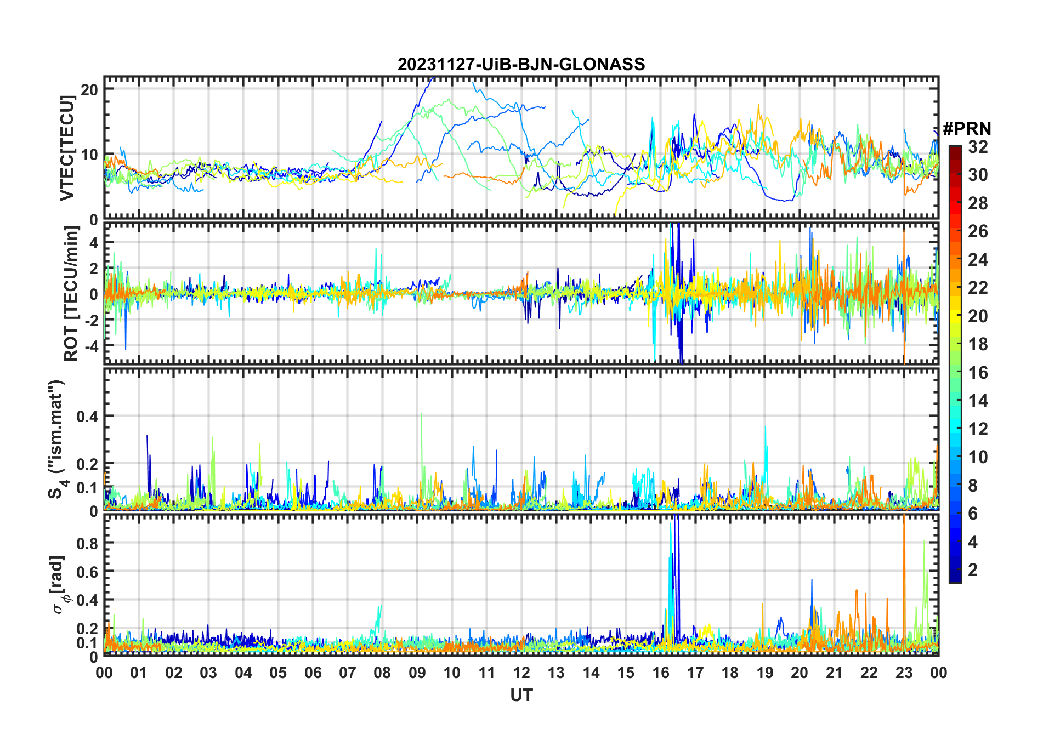Click colorbar tick label 2
The width and height of the screenshot is (1043, 729).
(x=973, y=569)
